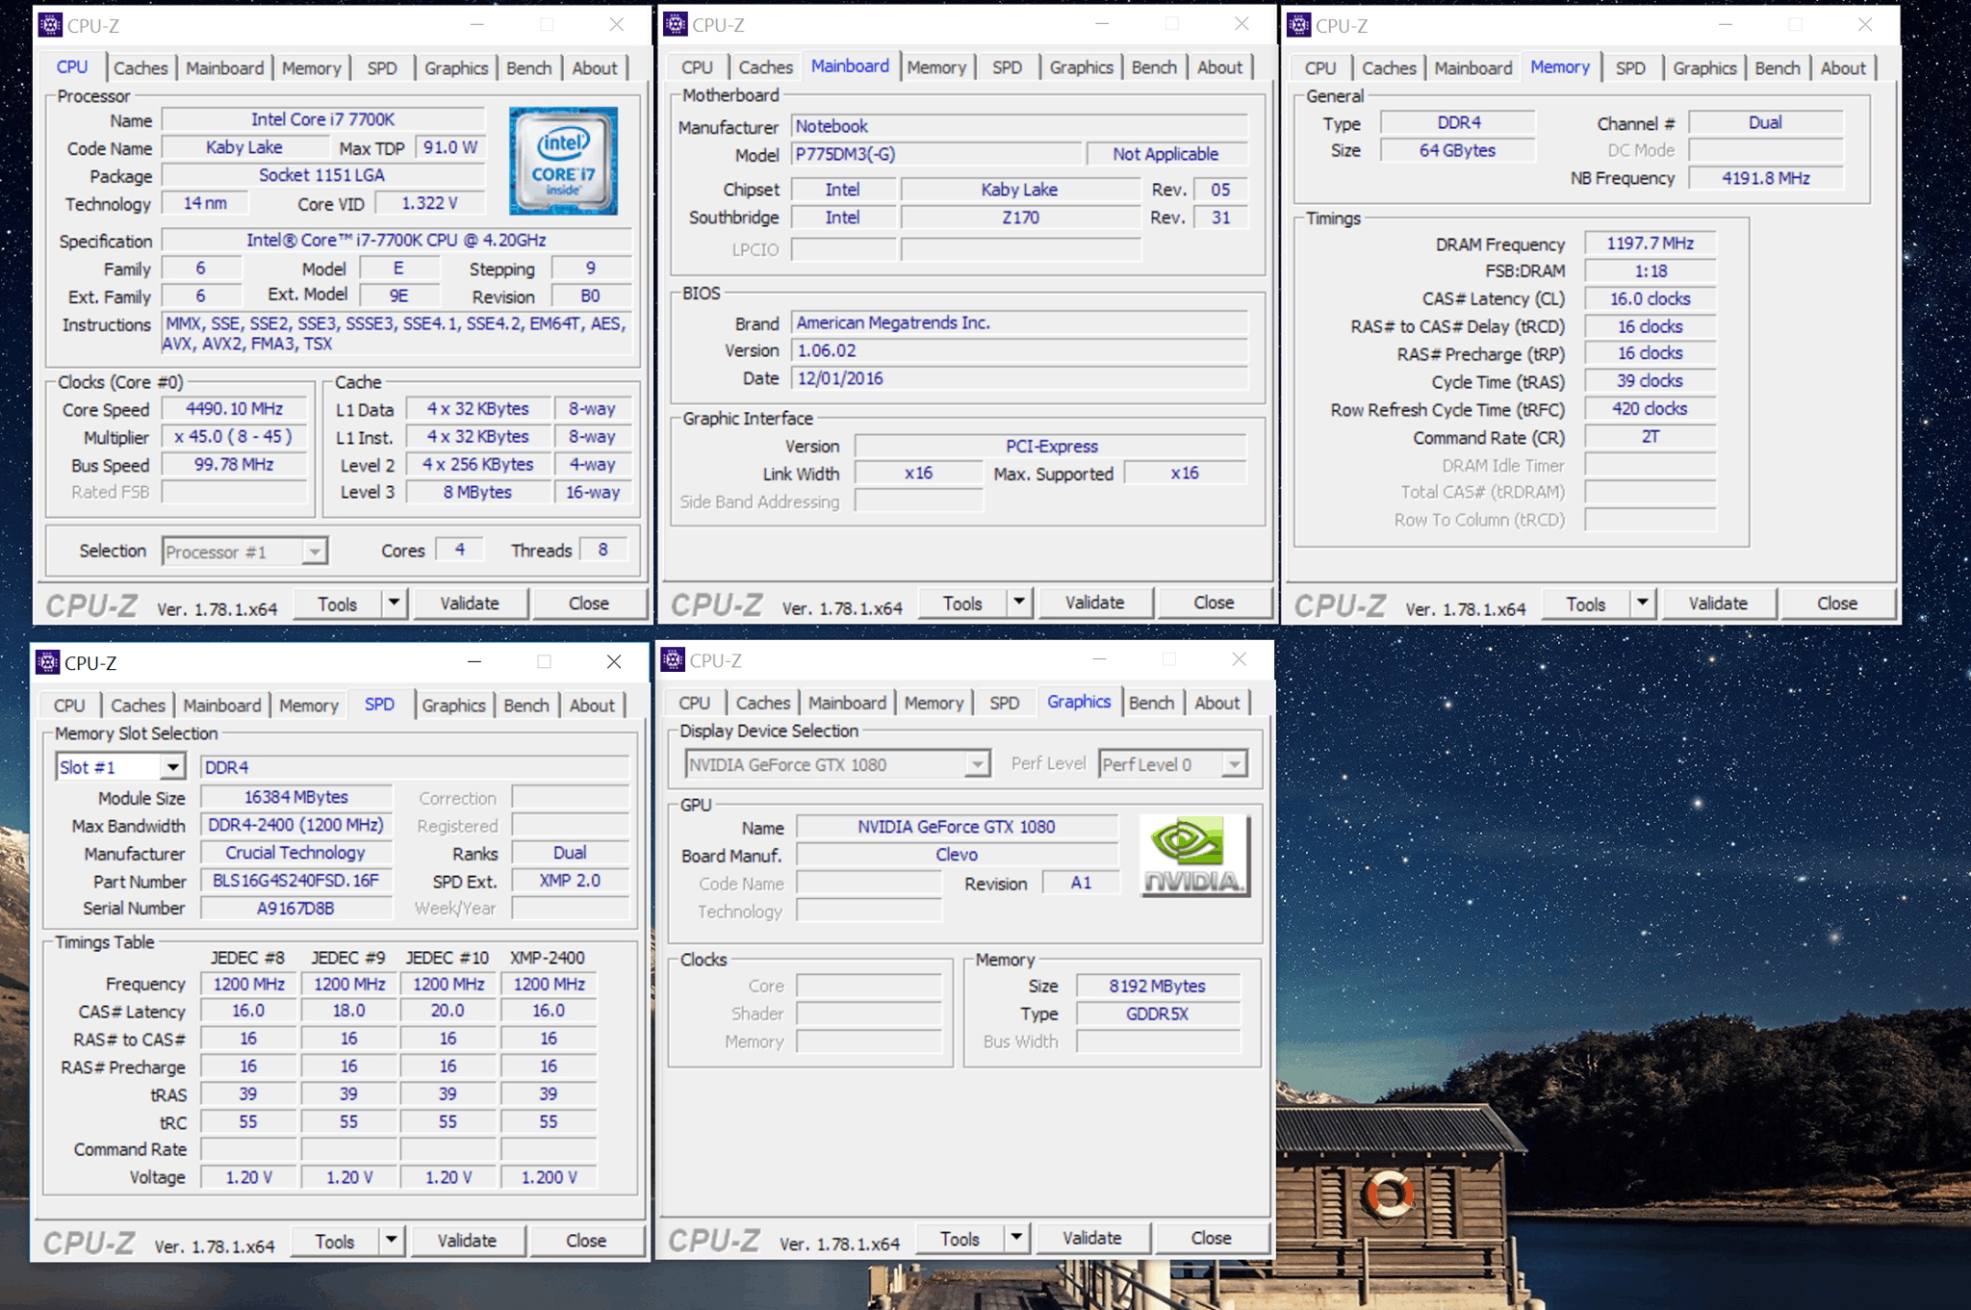Screen dimensions: 1971x1310
Task: Click the BIOS Version field showing 1.06.02
Action: point(1018,350)
